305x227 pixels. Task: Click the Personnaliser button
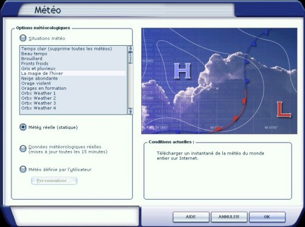coord(54,181)
